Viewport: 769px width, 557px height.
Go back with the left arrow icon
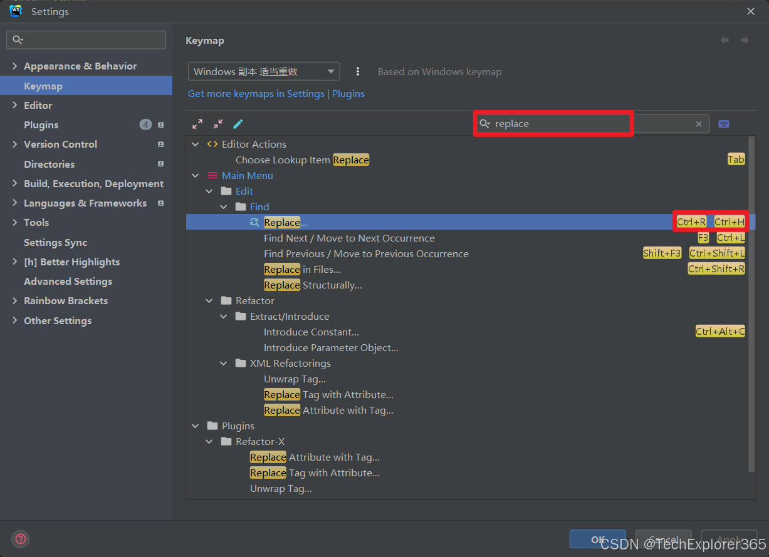pos(725,40)
